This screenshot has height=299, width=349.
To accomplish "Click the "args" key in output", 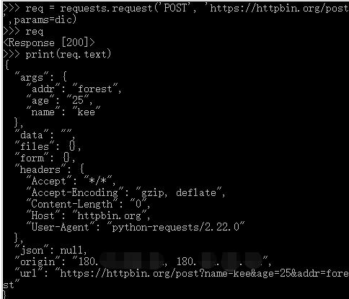I will [x=32, y=77].
